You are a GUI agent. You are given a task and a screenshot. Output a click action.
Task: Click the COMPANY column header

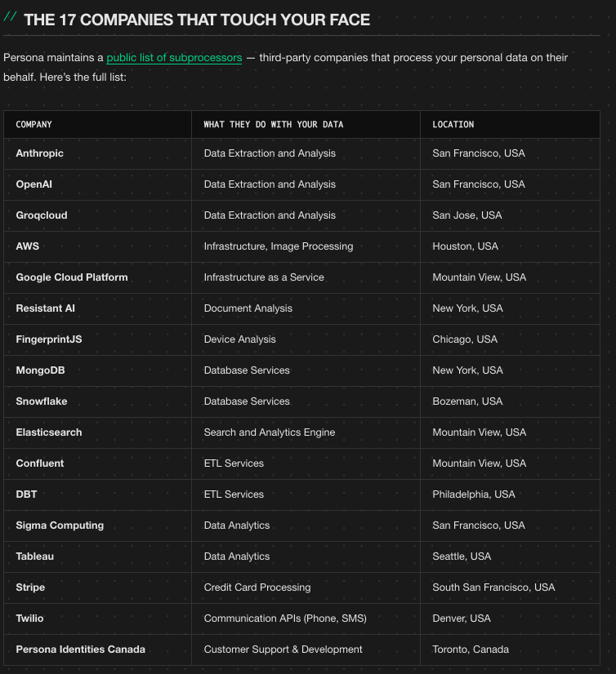click(x=33, y=125)
